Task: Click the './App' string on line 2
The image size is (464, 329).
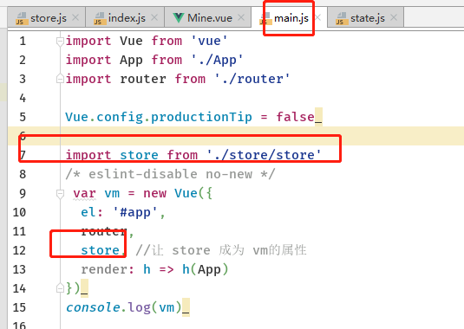Action: point(217,60)
